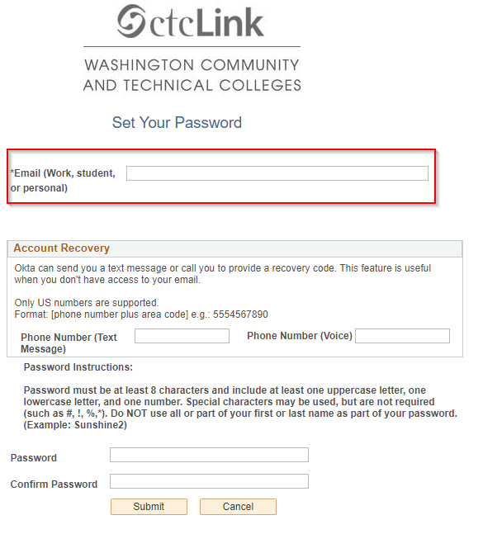Click the Phone Number (Voice) label

pos(300,336)
